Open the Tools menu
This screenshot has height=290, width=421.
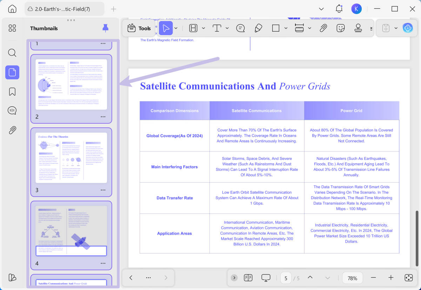[x=139, y=28]
